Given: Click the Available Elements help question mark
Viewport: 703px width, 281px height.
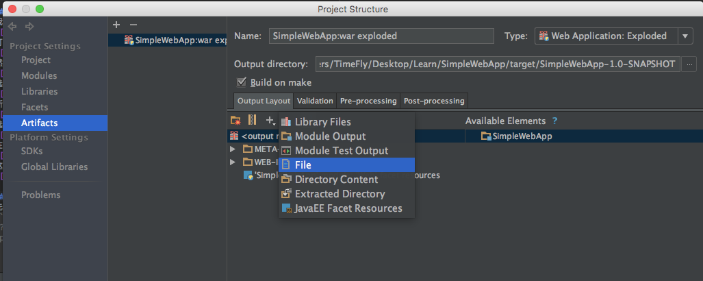Looking at the screenshot, I should pyautogui.click(x=555, y=121).
